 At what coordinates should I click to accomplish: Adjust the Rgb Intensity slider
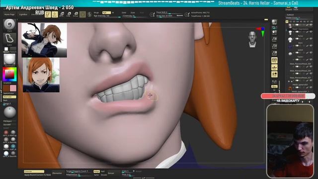point(107,16)
